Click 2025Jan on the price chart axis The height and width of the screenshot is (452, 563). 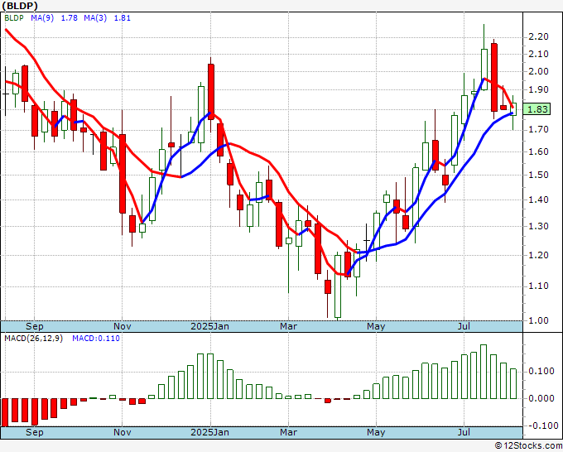click(x=209, y=326)
